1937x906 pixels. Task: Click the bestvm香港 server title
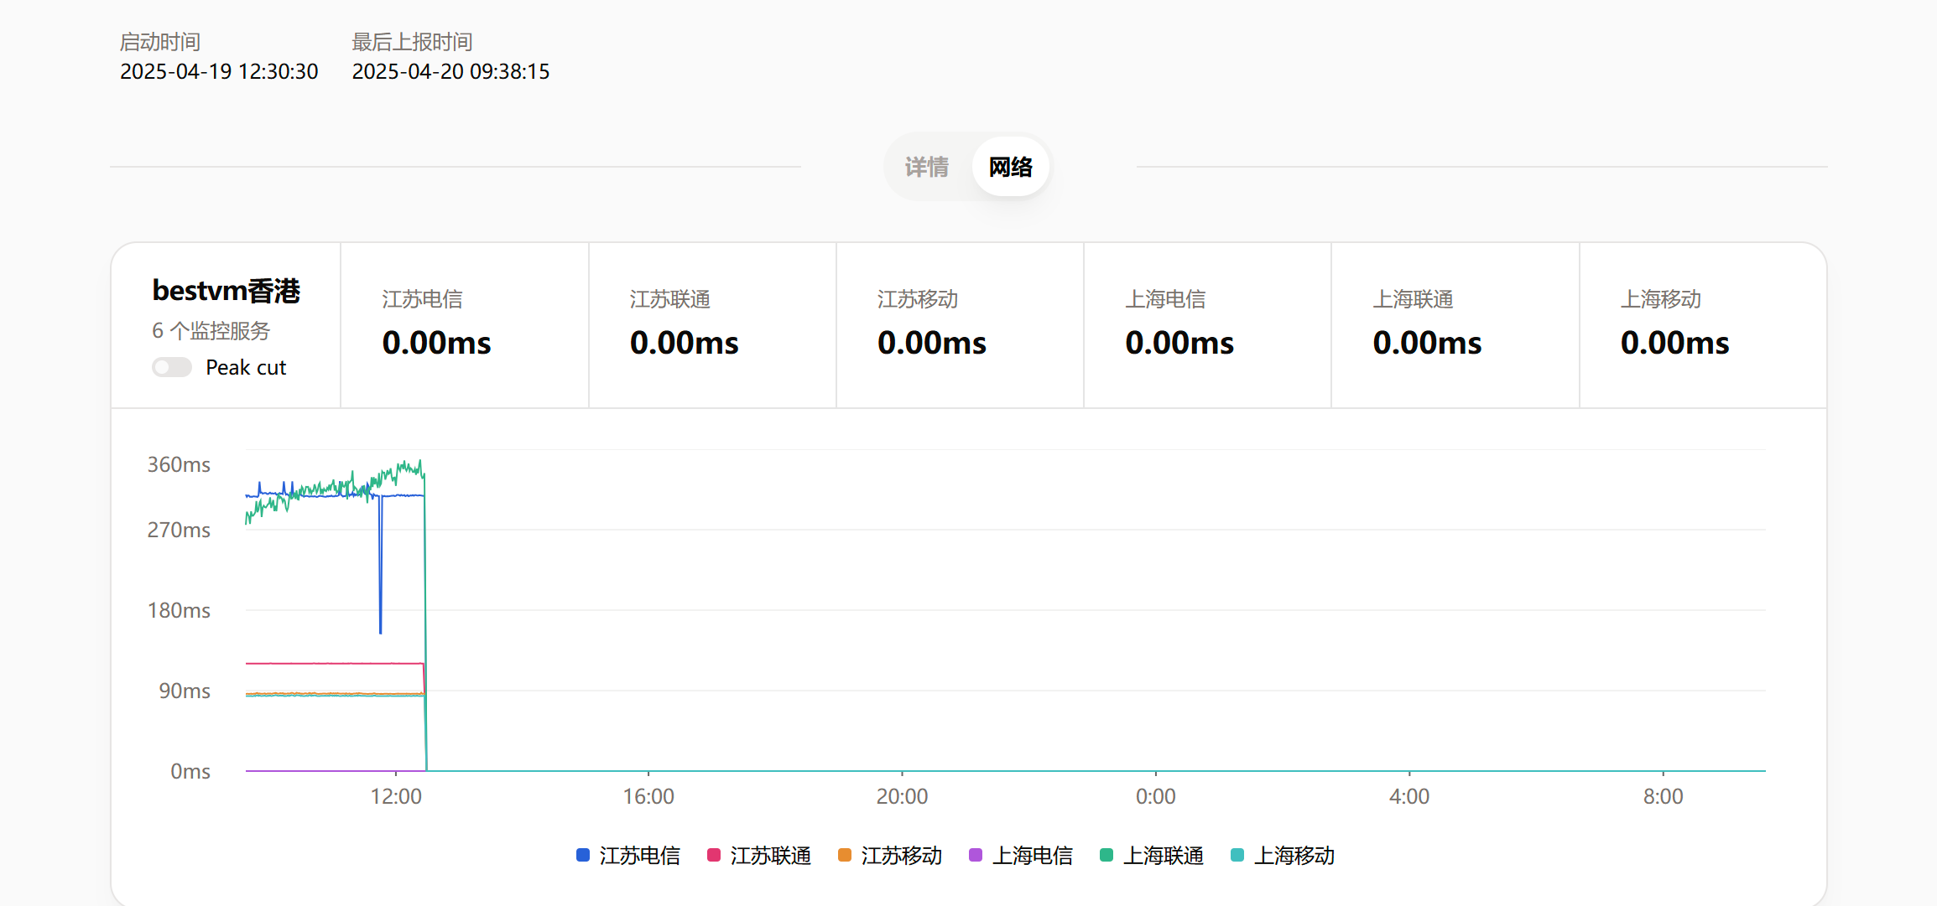[226, 291]
